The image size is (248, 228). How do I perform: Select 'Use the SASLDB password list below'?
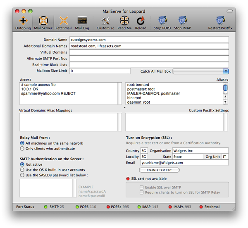[x=22, y=176]
